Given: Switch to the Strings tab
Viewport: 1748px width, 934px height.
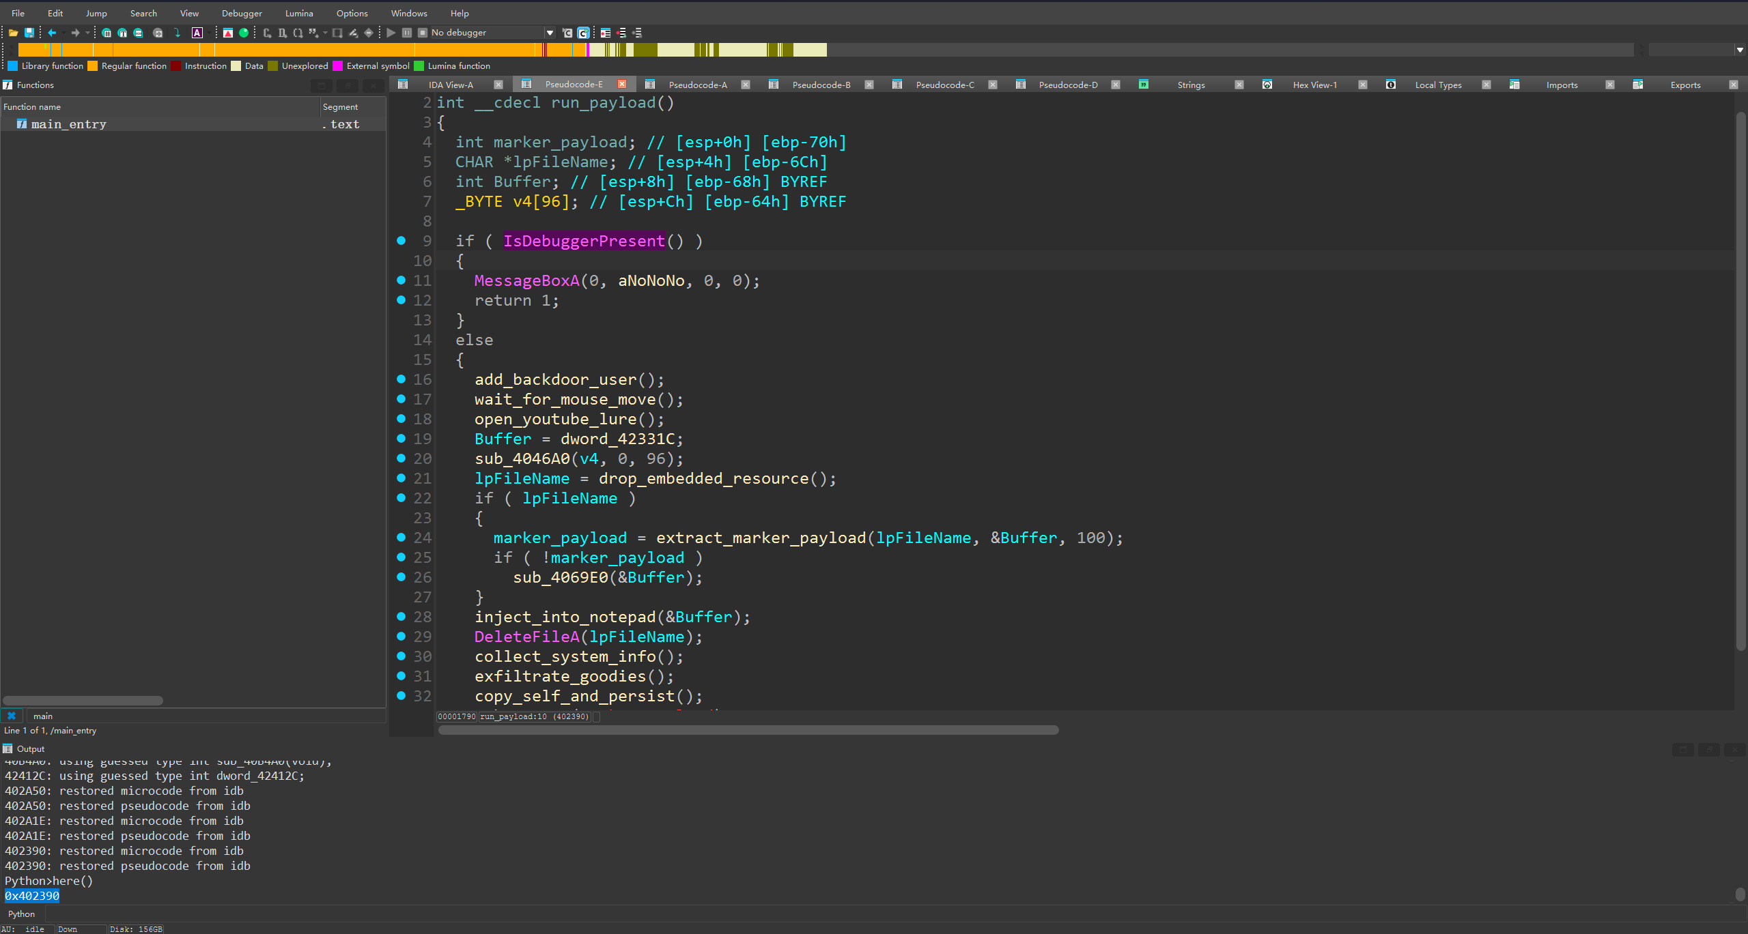Looking at the screenshot, I should (1191, 85).
